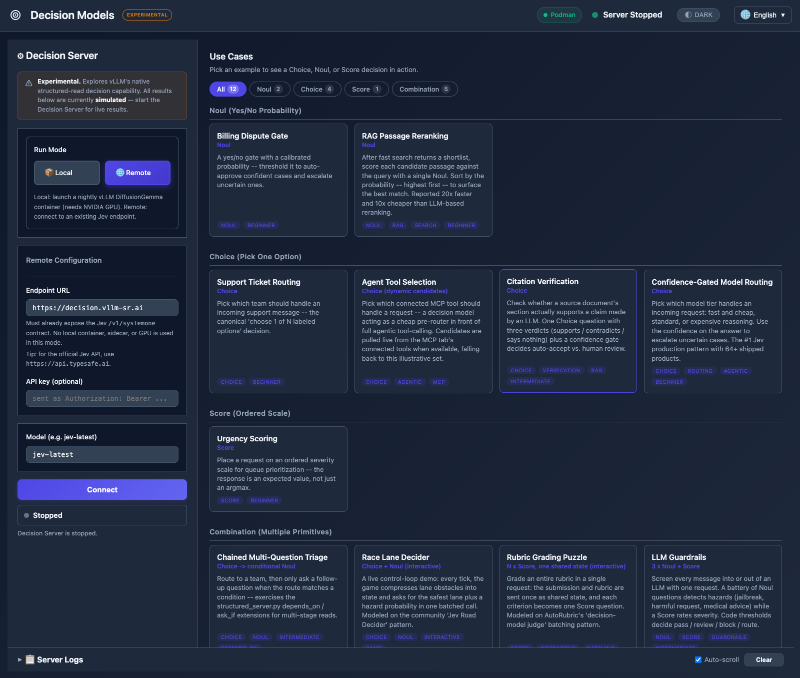The width and height of the screenshot is (800, 678).
Task: Click the EXPERIMENTAL badge
Action: (147, 15)
